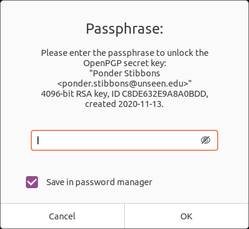Dismiss the dialog with Cancel
249x229 pixels.
pos(62,216)
